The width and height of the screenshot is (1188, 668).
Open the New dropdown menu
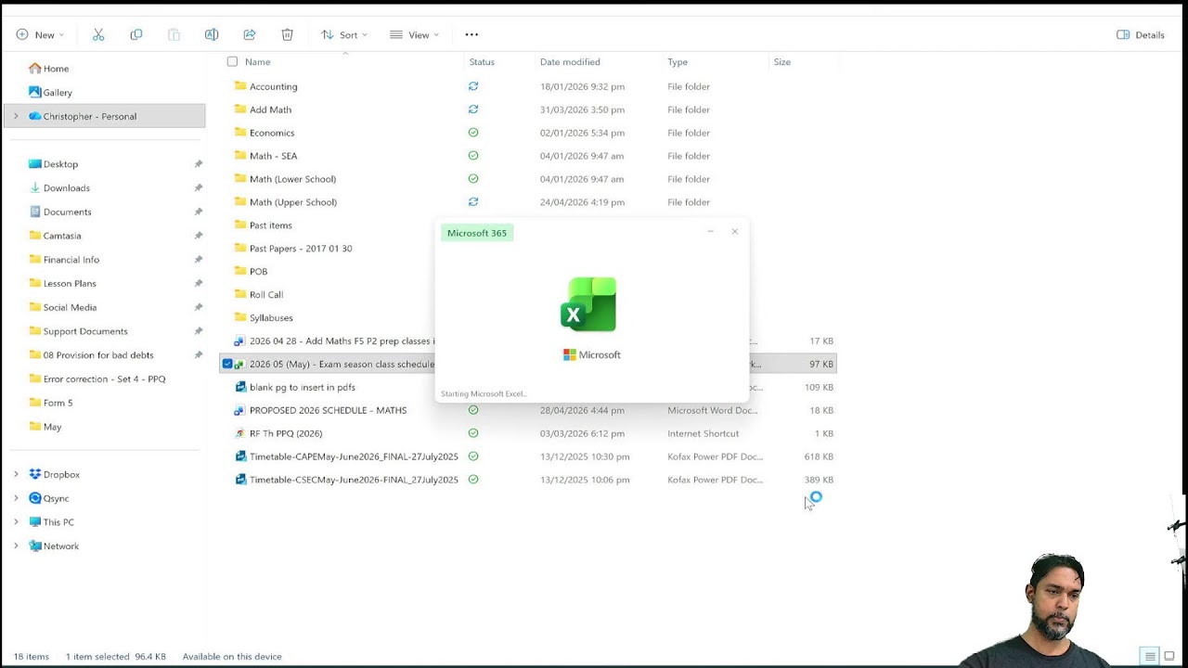39,34
